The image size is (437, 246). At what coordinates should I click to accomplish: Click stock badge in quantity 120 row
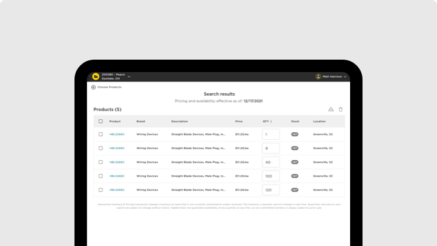tap(295, 190)
